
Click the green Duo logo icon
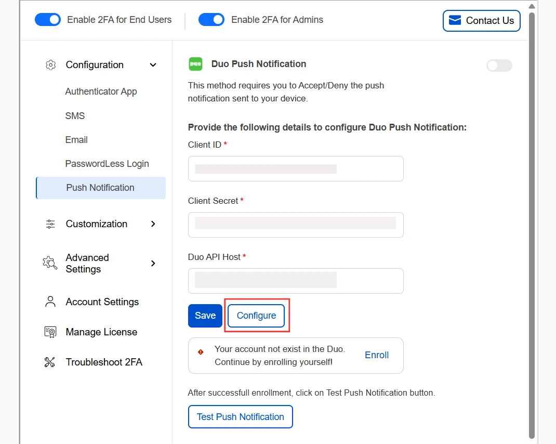tap(195, 64)
